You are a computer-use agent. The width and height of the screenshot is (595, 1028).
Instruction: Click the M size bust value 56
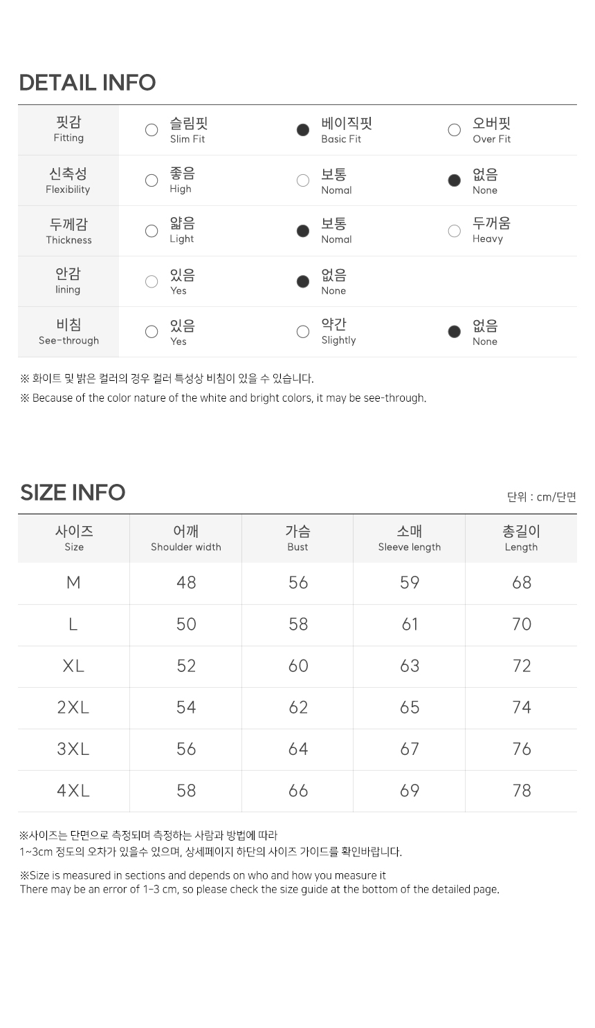[x=298, y=583]
